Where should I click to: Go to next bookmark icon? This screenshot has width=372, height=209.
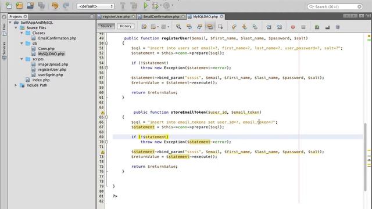244,27
